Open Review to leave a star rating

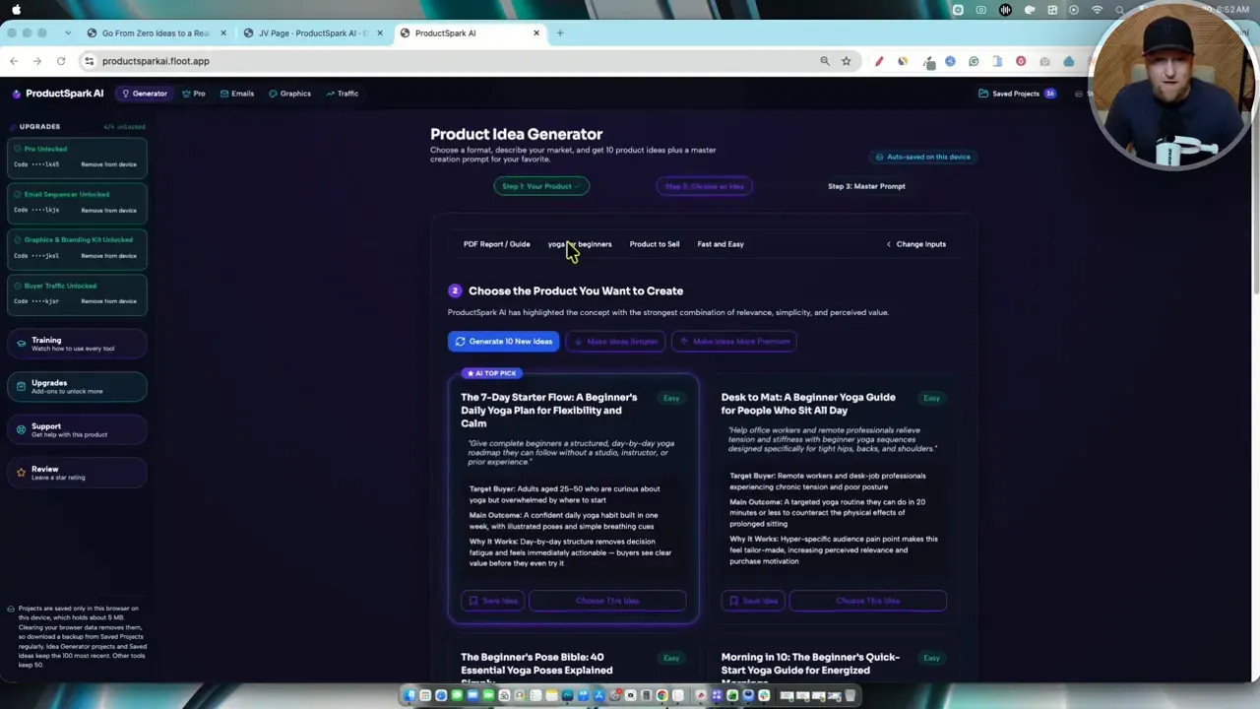click(77, 473)
